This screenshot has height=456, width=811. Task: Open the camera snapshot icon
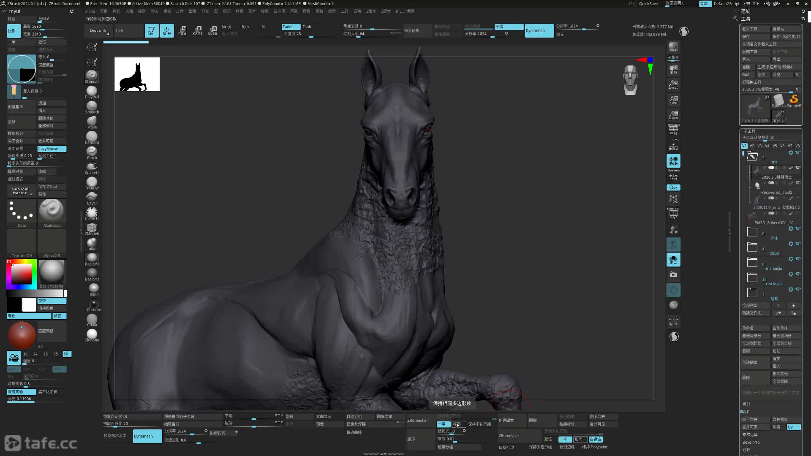[673, 275]
